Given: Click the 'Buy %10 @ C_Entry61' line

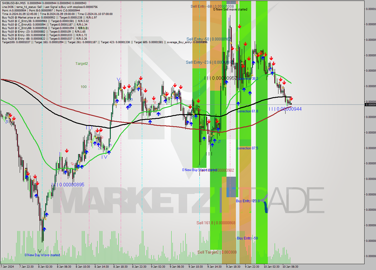Looking at the screenshot, I should [45, 24].
